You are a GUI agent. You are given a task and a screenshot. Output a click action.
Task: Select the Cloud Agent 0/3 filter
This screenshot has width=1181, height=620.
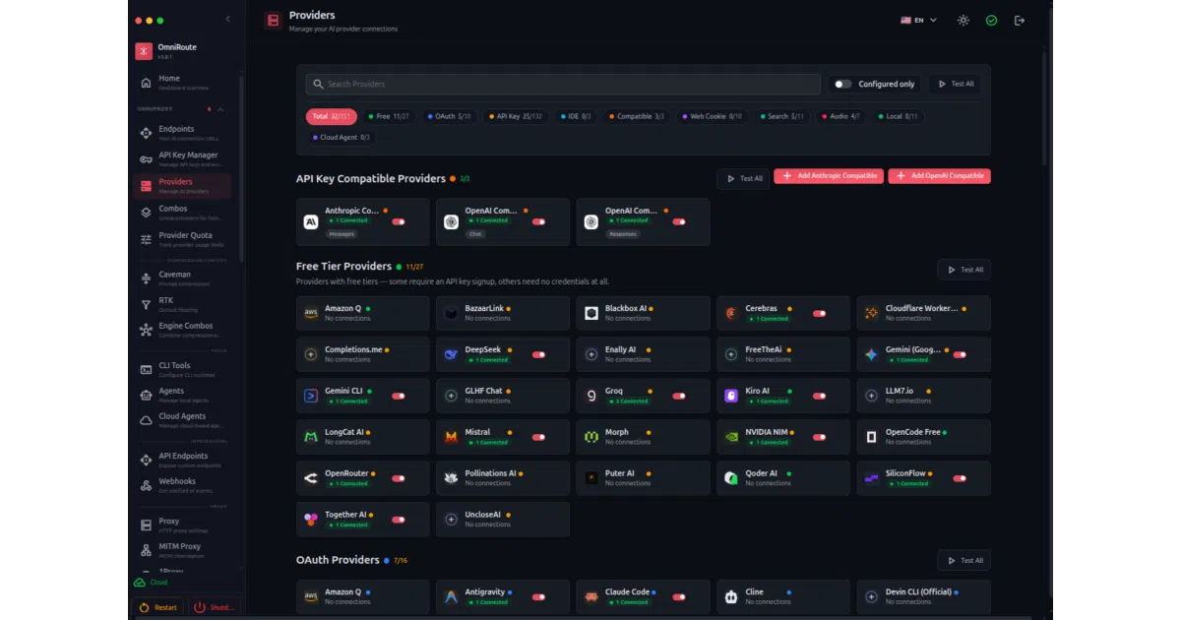[342, 137]
